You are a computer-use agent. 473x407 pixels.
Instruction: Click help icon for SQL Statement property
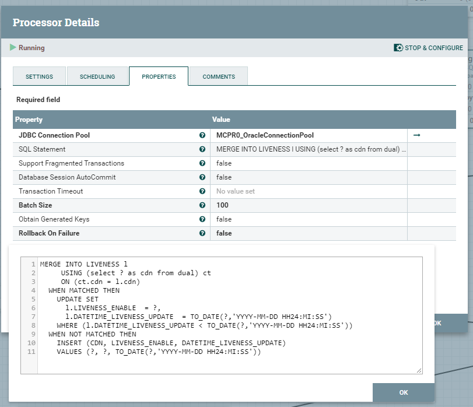(202, 149)
